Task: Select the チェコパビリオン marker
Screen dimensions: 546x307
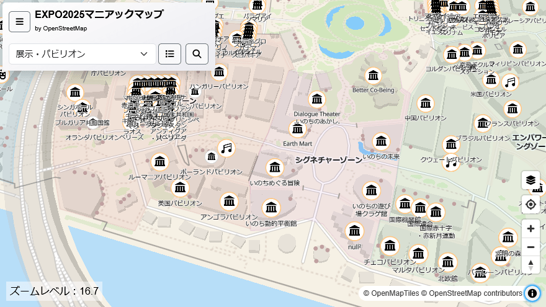Action: tap(390, 246)
